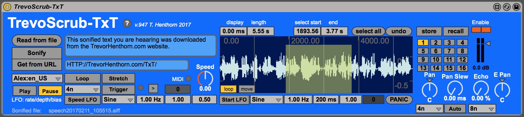
Task: Click the save preset disk icon
Action: coord(517,7)
